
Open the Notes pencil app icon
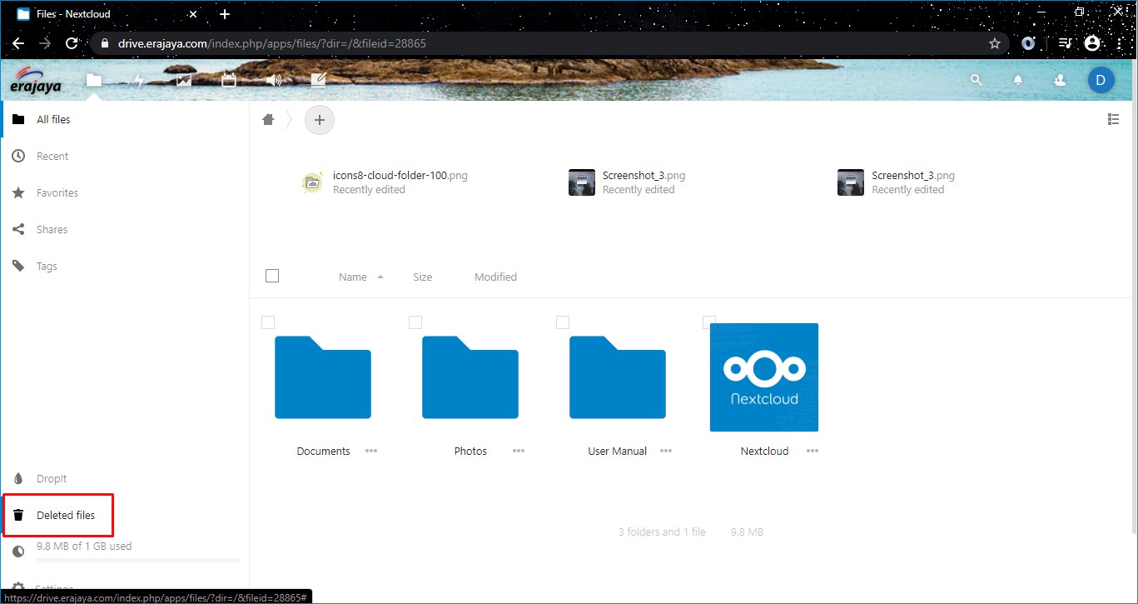pos(318,80)
